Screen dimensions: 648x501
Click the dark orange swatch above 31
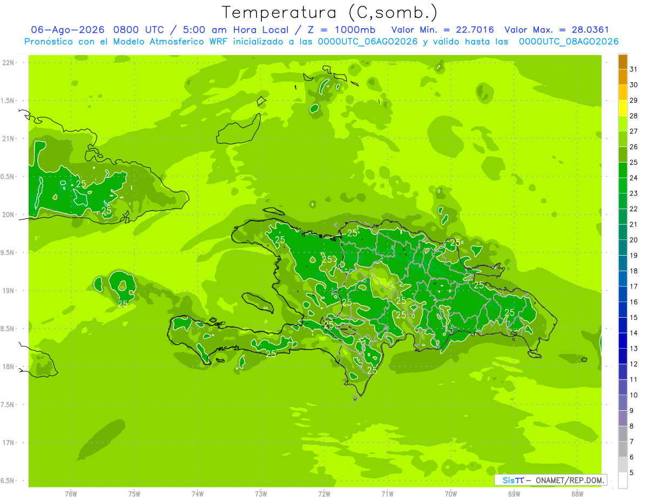623,62
